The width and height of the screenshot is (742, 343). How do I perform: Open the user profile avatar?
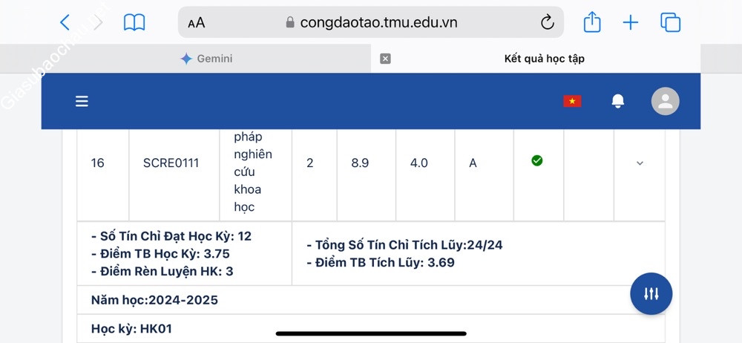pos(665,102)
